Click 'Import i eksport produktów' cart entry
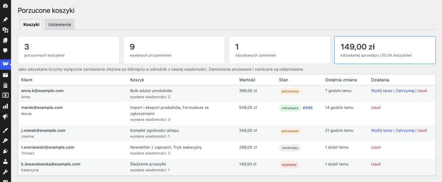Viewport: 442px width, 182px height. (155, 108)
